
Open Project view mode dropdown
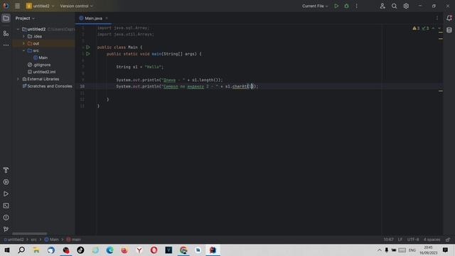[25, 18]
